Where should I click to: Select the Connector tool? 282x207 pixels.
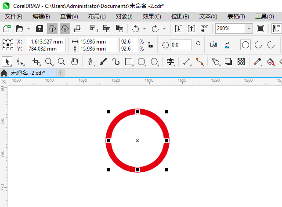pyautogui.click(x=199, y=62)
